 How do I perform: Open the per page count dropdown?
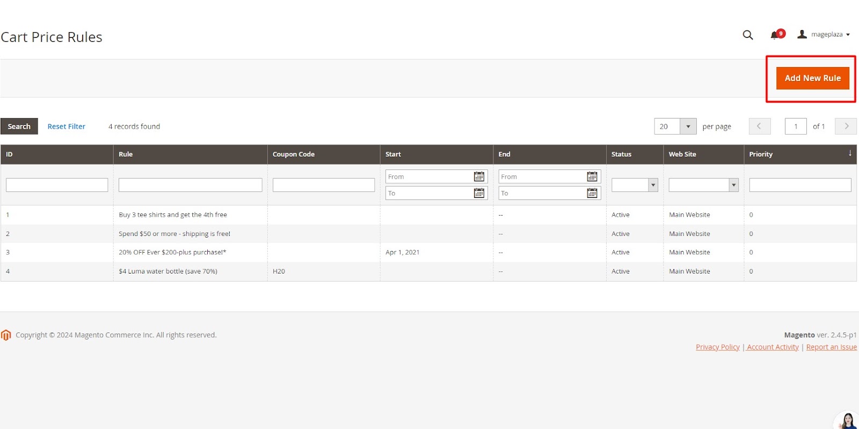coord(688,127)
